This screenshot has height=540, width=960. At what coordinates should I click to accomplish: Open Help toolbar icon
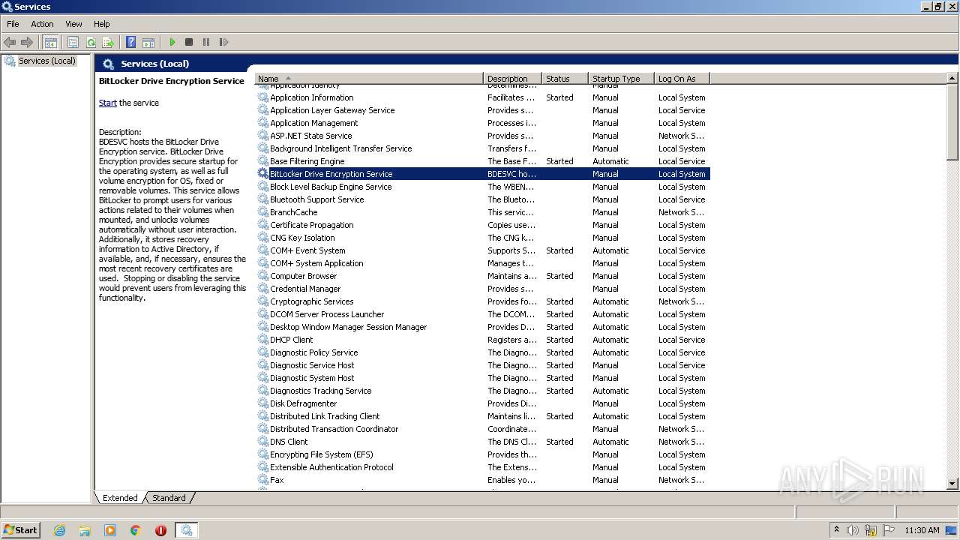pos(130,43)
